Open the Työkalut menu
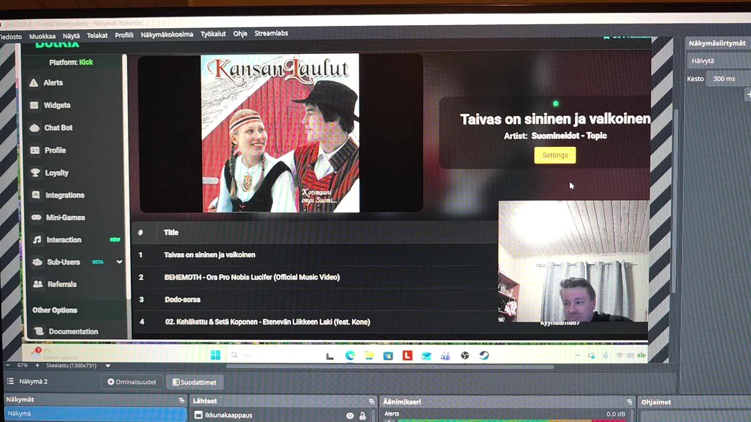Screen dimensions: 751x422 [213, 34]
